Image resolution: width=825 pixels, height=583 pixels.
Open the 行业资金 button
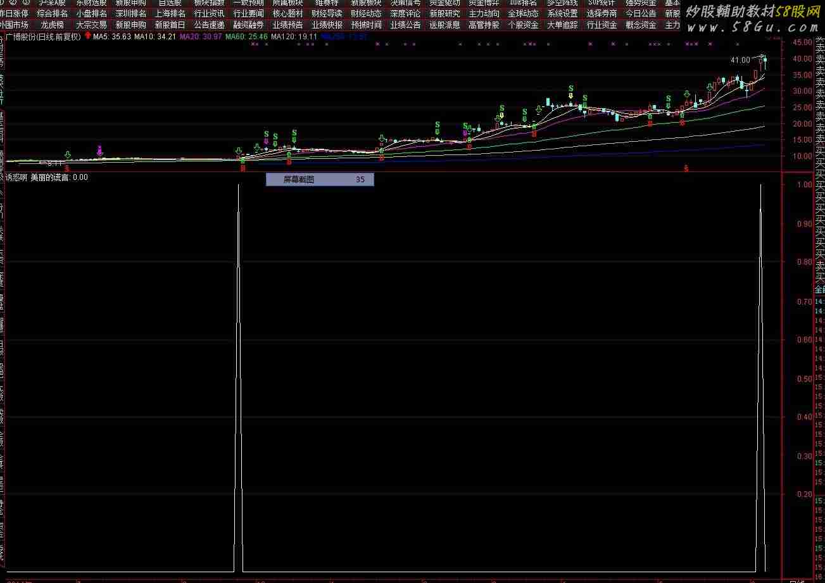[602, 25]
